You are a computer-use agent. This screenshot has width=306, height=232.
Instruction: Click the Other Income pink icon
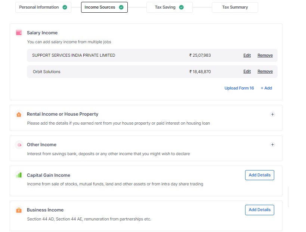[19, 145]
